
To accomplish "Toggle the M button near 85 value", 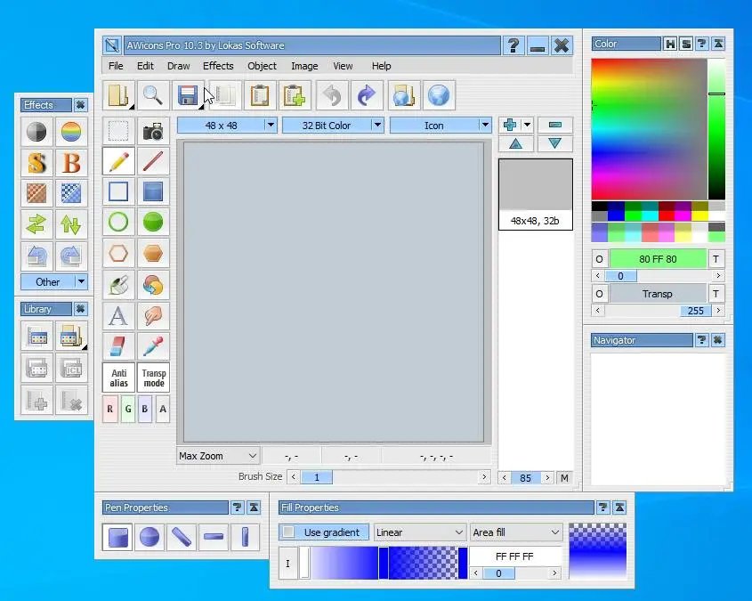I will (x=564, y=478).
